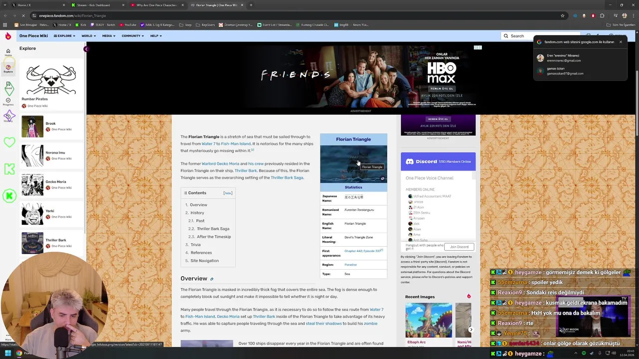
Task: Open the Brook explore card
Action: (x=51, y=127)
